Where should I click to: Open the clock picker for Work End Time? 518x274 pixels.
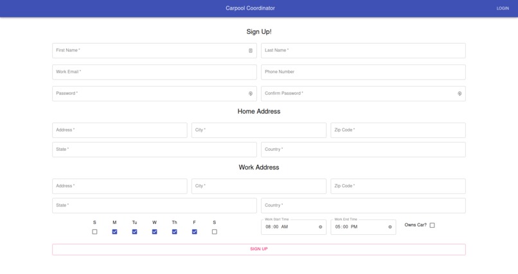click(x=390, y=227)
